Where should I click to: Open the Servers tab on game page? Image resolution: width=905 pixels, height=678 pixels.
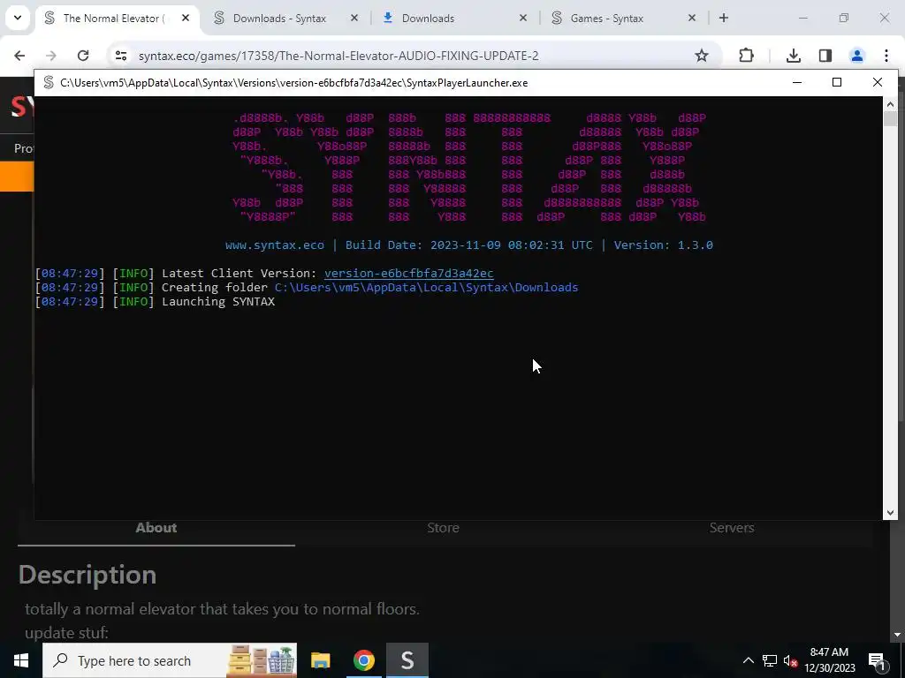[x=732, y=528]
